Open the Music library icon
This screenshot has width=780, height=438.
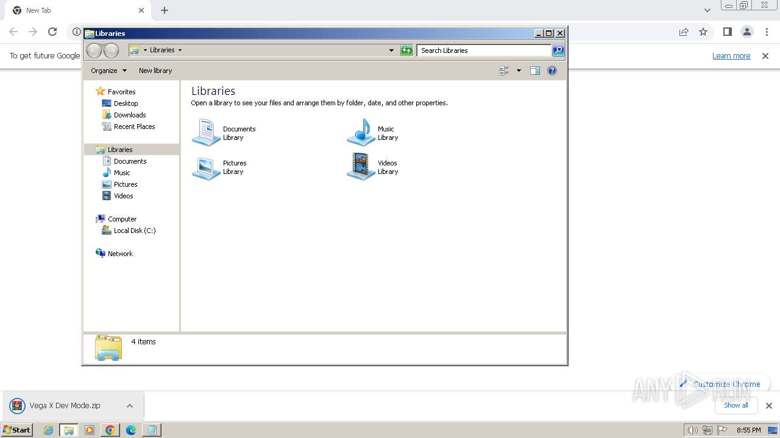click(361, 133)
